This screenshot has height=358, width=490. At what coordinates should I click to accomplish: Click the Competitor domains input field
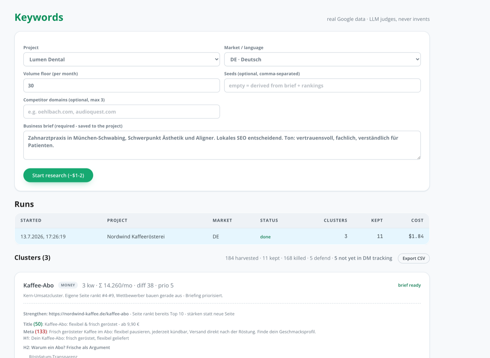(x=121, y=112)
